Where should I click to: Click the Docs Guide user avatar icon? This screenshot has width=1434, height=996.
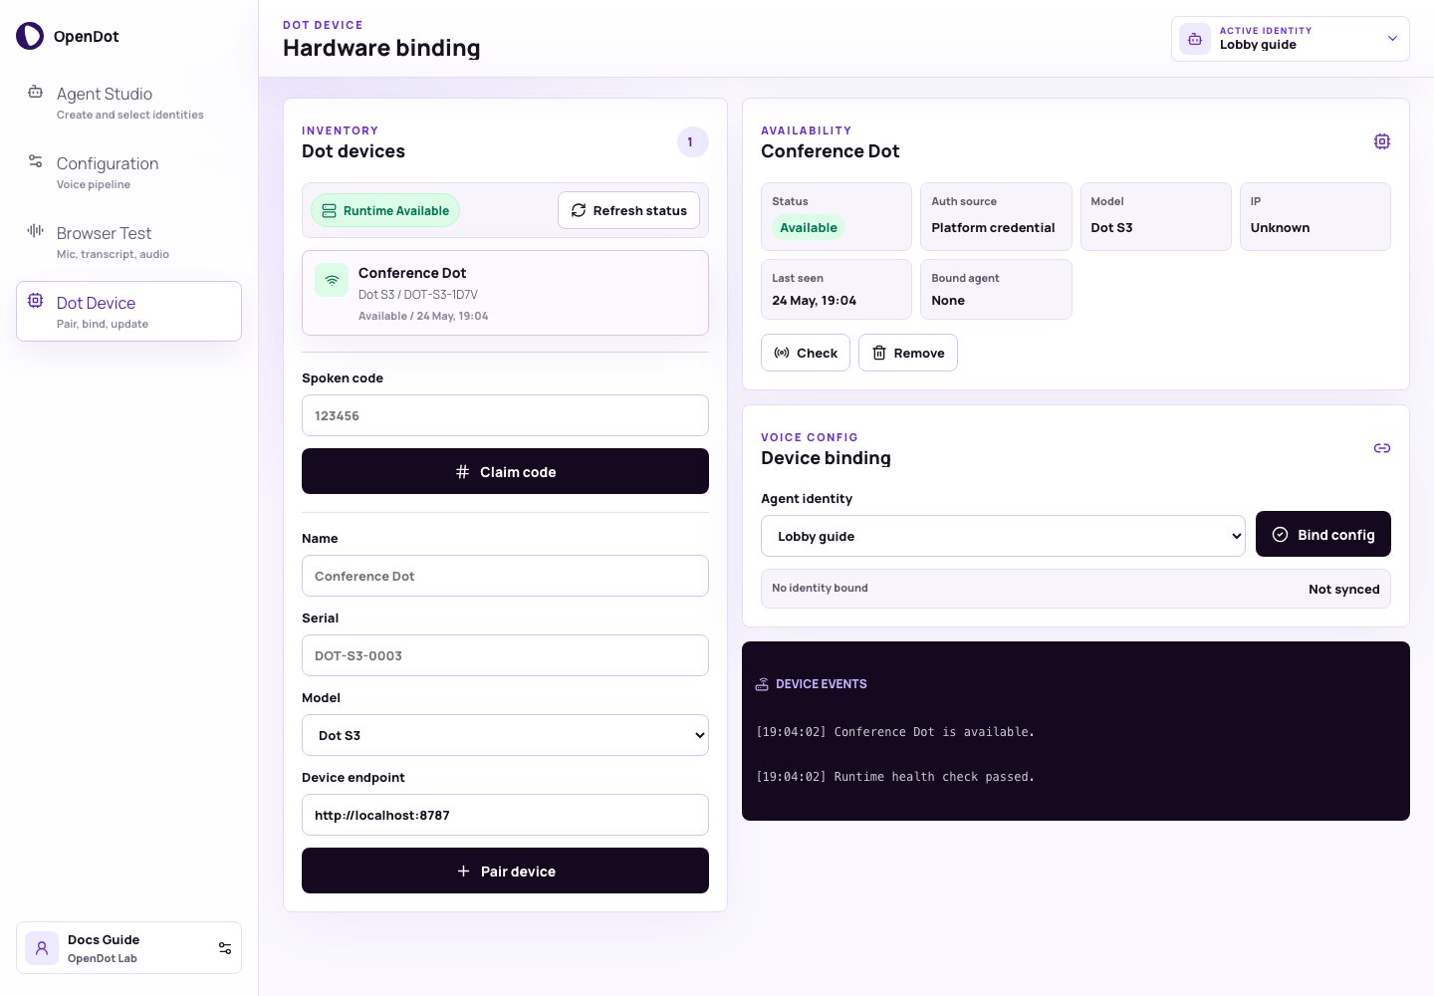click(x=42, y=948)
